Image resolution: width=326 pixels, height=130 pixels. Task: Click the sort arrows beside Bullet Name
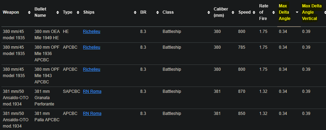click(57, 13)
